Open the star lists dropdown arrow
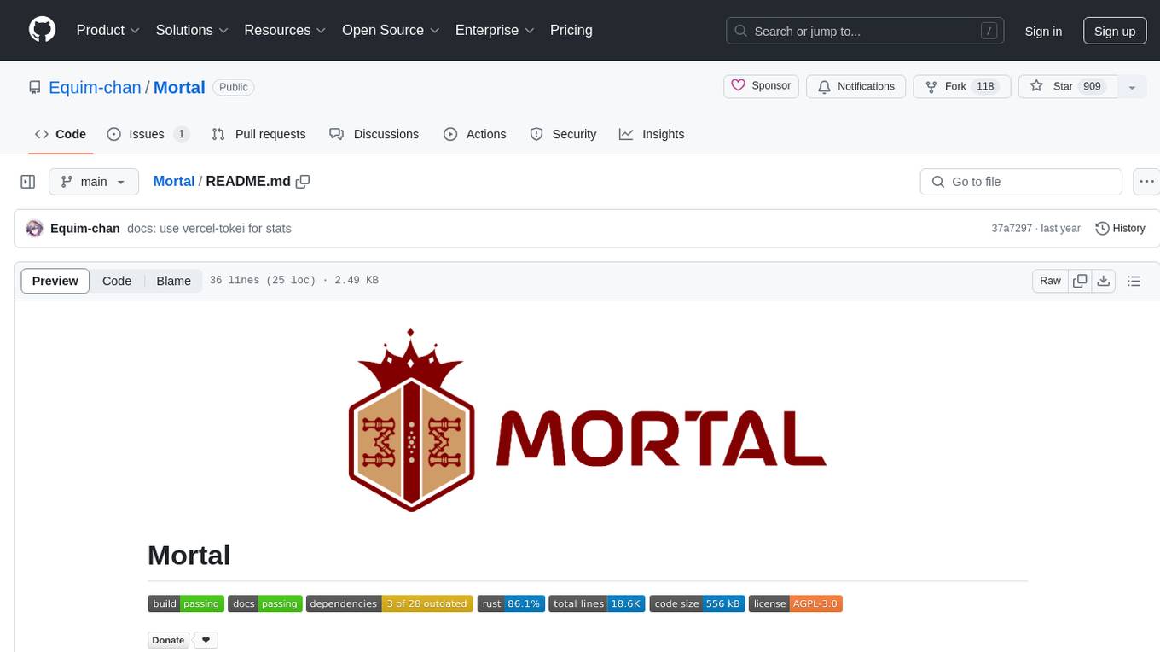 click(x=1132, y=87)
